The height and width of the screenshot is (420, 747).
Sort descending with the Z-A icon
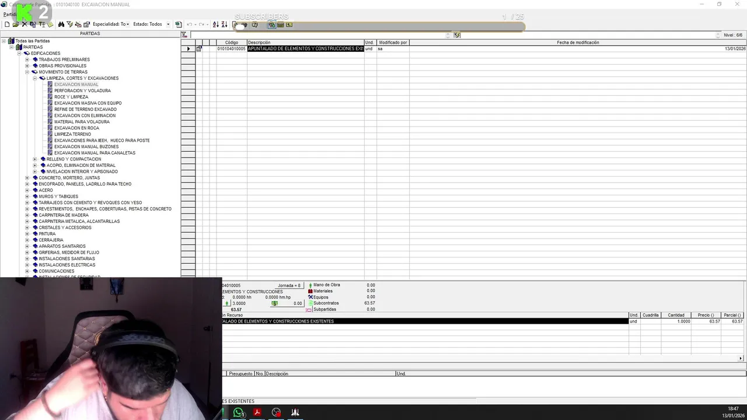coord(224,24)
